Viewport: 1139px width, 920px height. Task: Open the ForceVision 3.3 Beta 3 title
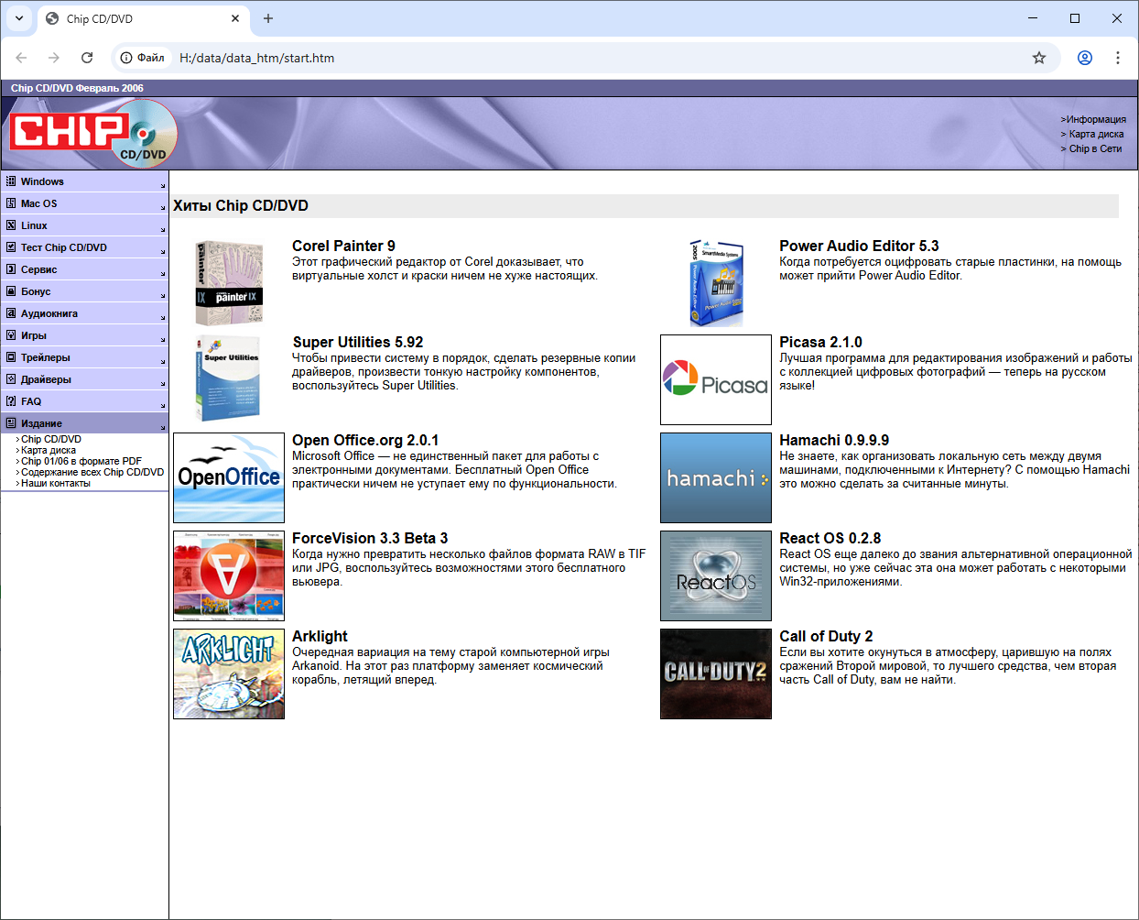tap(370, 538)
